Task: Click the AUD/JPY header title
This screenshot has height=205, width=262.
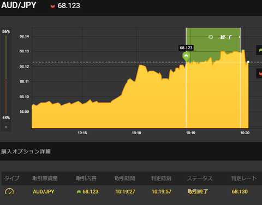Action: [19, 5]
